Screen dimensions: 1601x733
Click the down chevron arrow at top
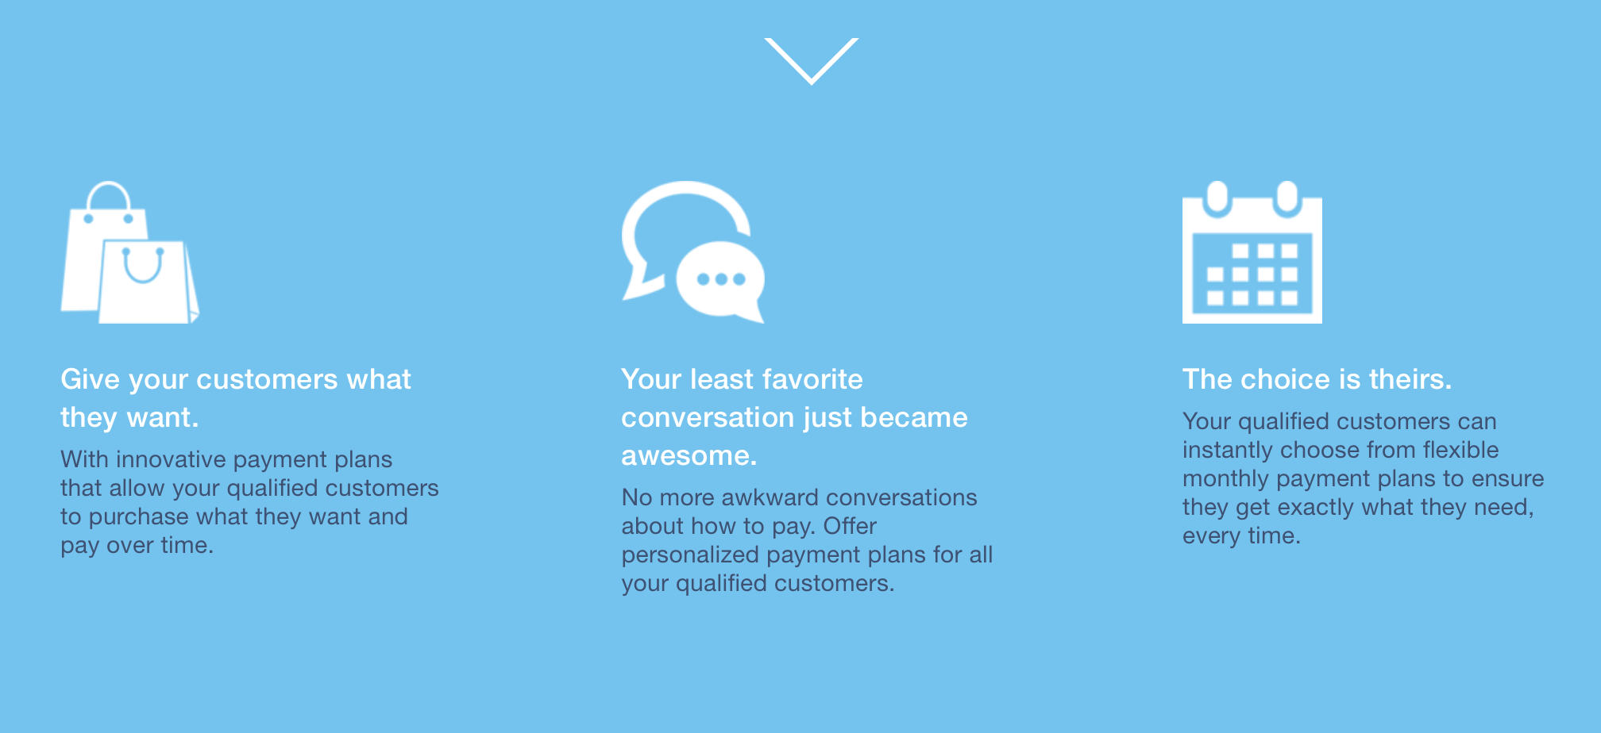(x=812, y=61)
